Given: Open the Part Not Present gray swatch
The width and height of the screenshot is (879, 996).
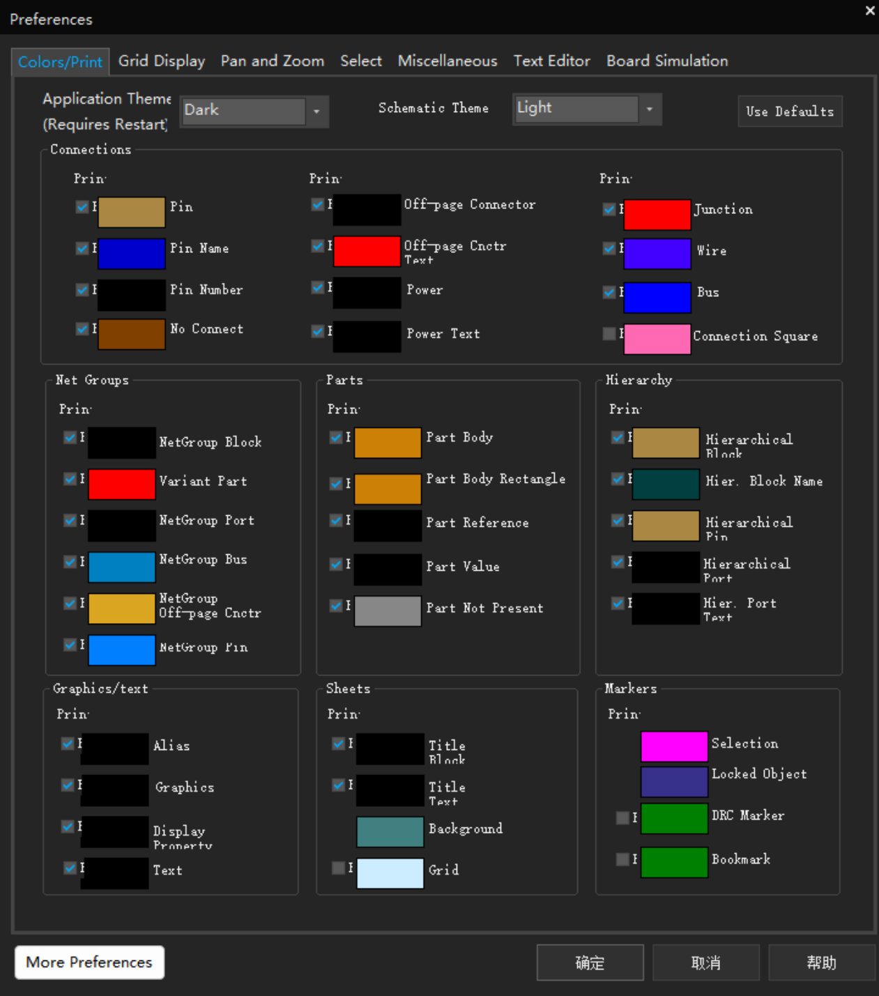Looking at the screenshot, I should tap(388, 611).
